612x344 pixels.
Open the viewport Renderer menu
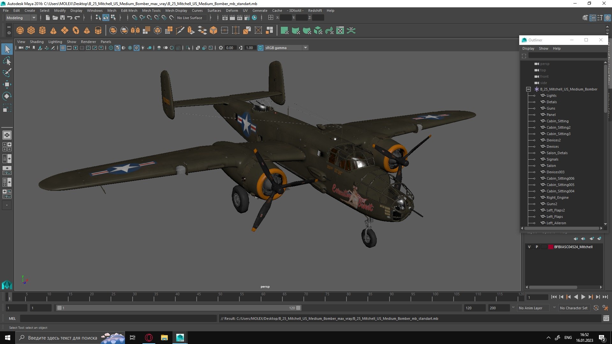coord(88,42)
